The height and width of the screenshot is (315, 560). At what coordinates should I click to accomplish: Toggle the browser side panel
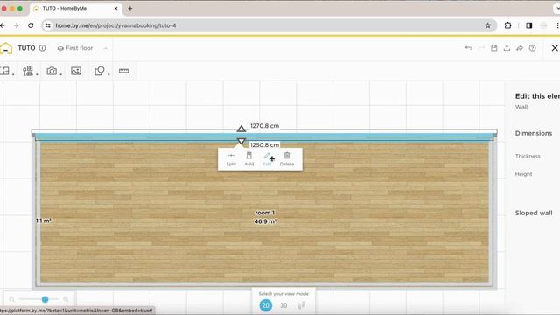(x=528, y=25)
